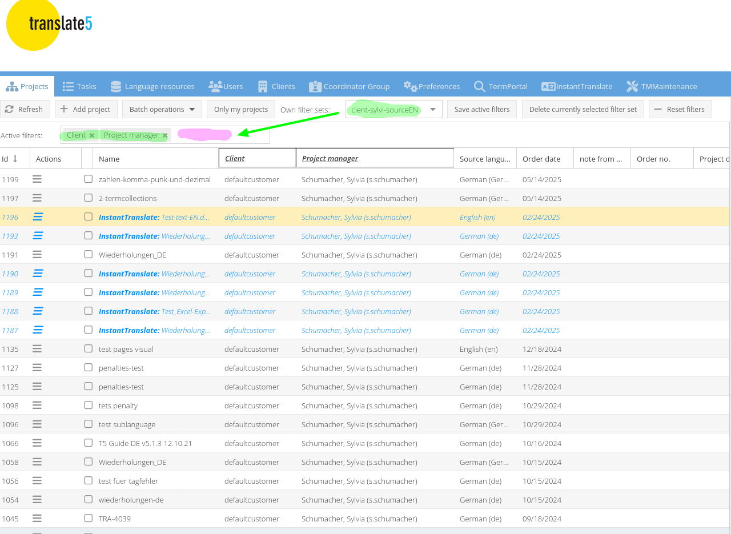The image size is (731, 534).
Task: Click the Add project button
Action: pos(86,109)
